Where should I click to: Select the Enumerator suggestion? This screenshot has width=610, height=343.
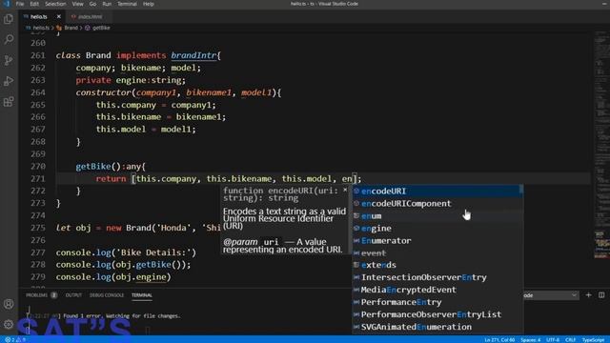pos(436,241)
